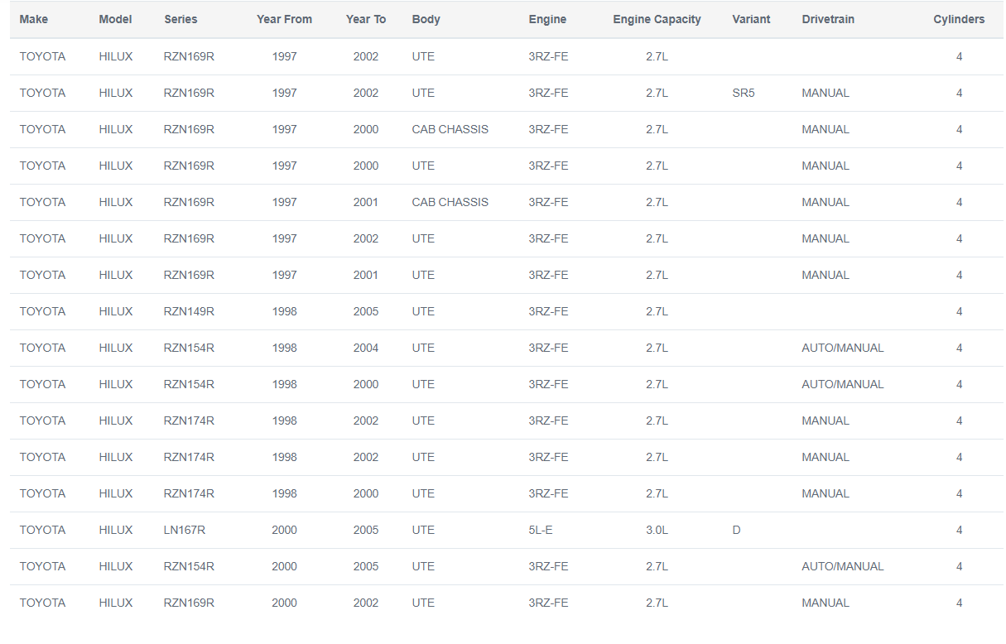Click Year To 2000 in RZN174R row
Screen dimensions: 1006x644
(x=366, y=493)
